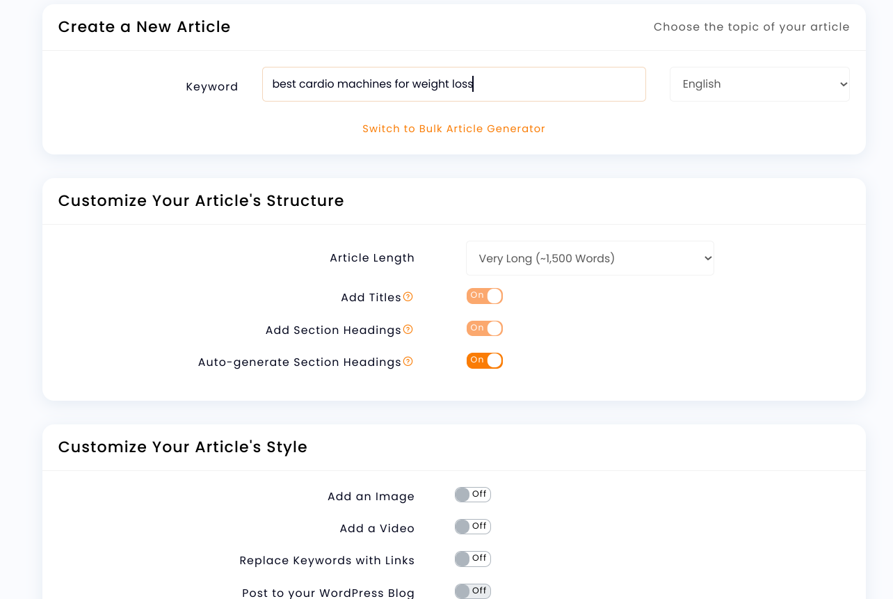
Task: Toggle Post to your WordPress Blog
Action: coord(473,591)
